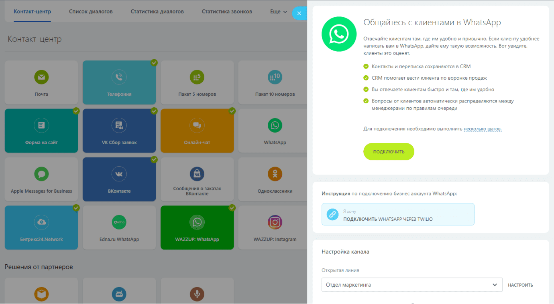Image resolution: width=554 pixels, height=304 pixels.
Task: Open the ВКонтакте channel tile
Action: [119, 179]
